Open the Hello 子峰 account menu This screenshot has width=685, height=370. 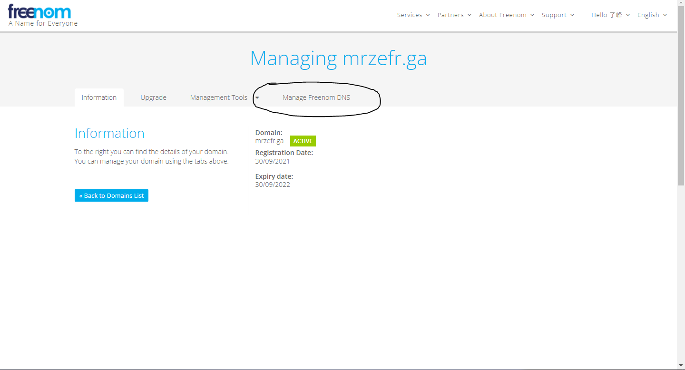pyautogui.click(x=610, y=15)
